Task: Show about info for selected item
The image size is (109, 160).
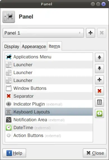Action: click(99, 113)
